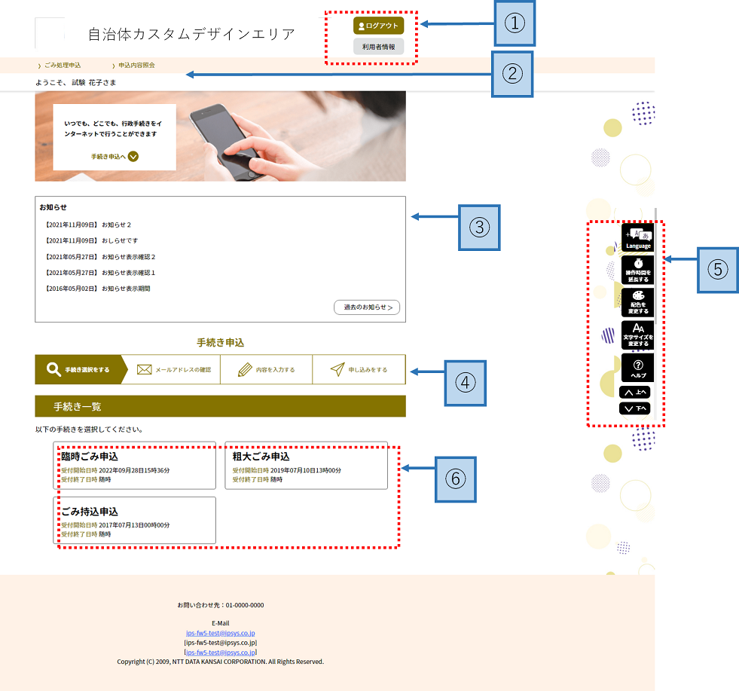Click the ようこそ、試験 花子さま greeting
This screenshot has height=691, width=739.
click(x=75, y=82)
